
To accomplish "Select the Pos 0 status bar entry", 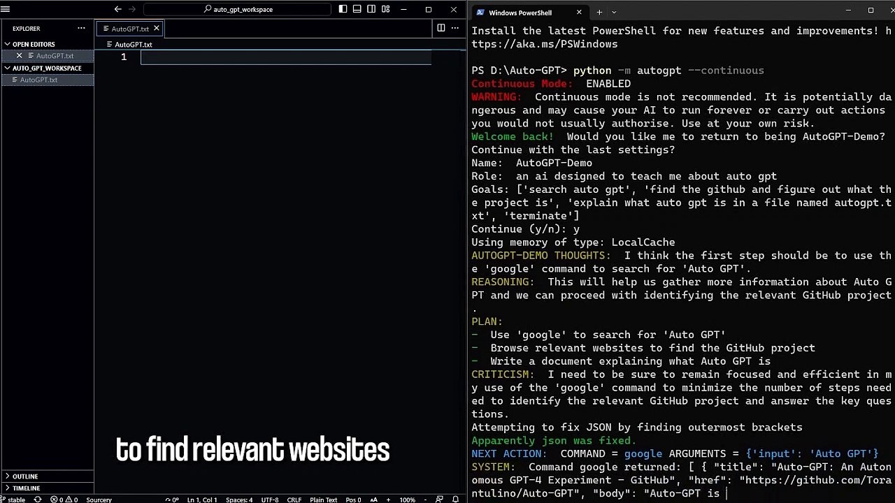I will pyautogui.click(x=354, y=500).
